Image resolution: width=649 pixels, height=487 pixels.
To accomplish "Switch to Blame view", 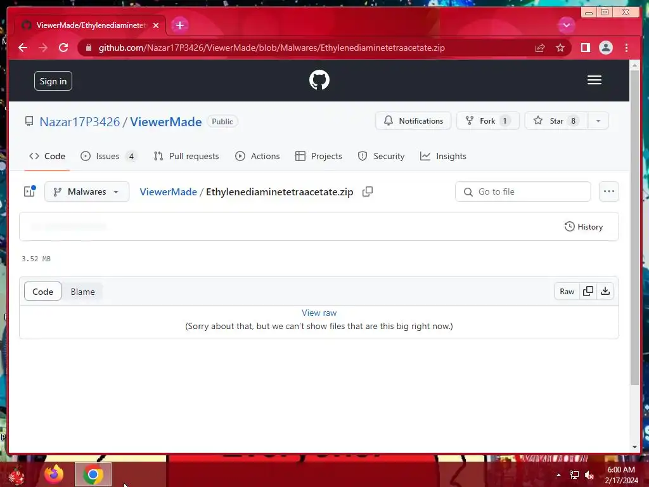I will coord(83,292).
